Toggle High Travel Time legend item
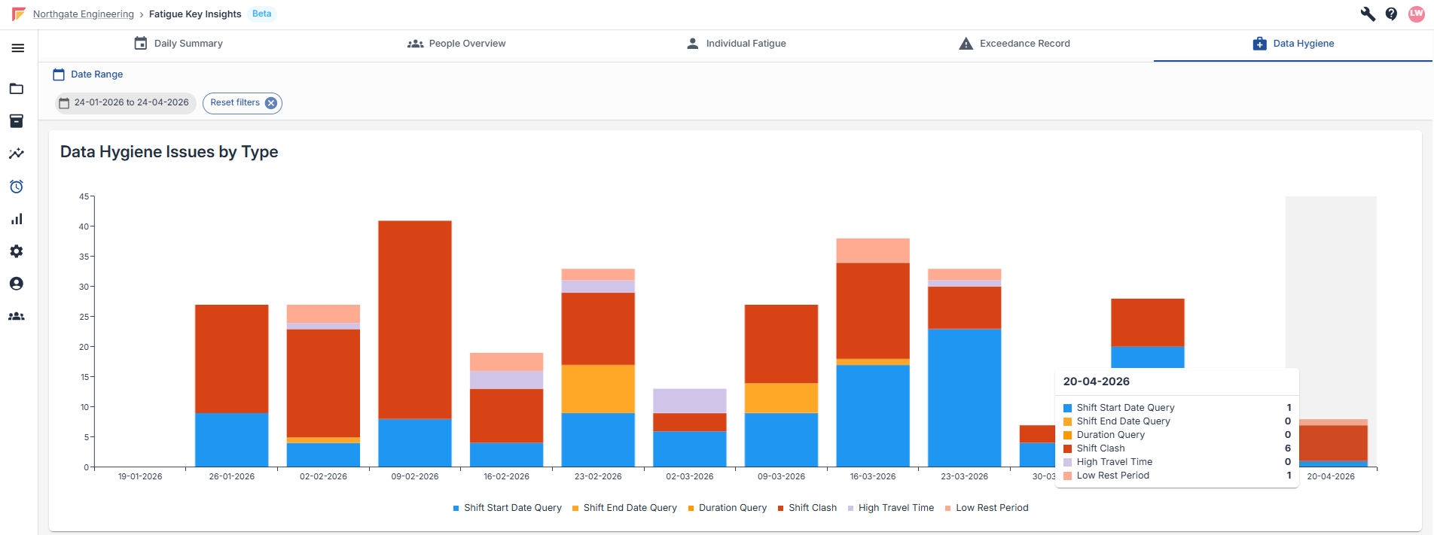Image resolution: width=1434 pixels, height=535 pixels. tap(890, 508)
